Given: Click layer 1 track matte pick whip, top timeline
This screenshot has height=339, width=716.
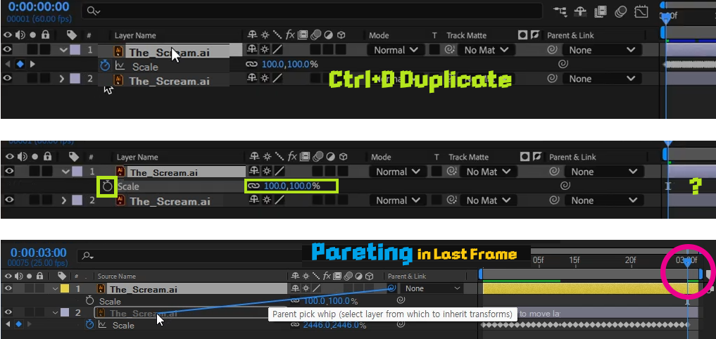Looking at the screenshot, I should (x=451, y=50).
